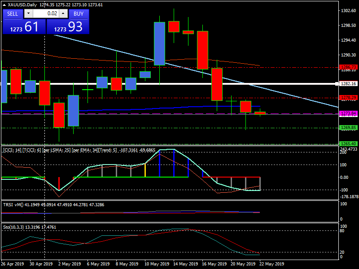Click the XAUUSD,Daily chart title
This screenshot has height=269, width=359.
tap(22, 5)
